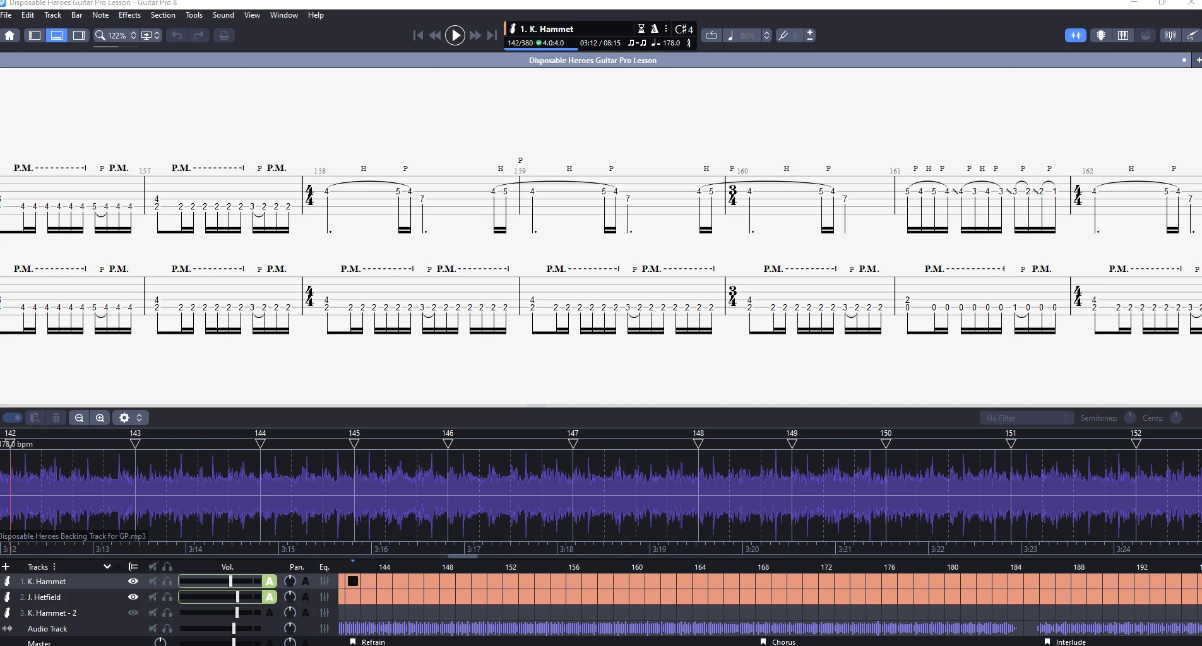Click the tuning fork transpose icon

pos(783,35)
